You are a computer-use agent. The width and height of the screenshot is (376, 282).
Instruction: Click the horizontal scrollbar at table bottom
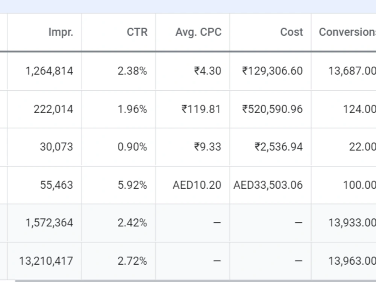(196, 281)
